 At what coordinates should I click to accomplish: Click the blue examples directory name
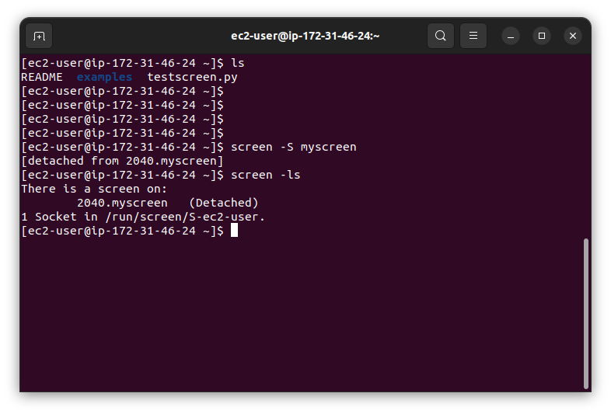point(104,77)
